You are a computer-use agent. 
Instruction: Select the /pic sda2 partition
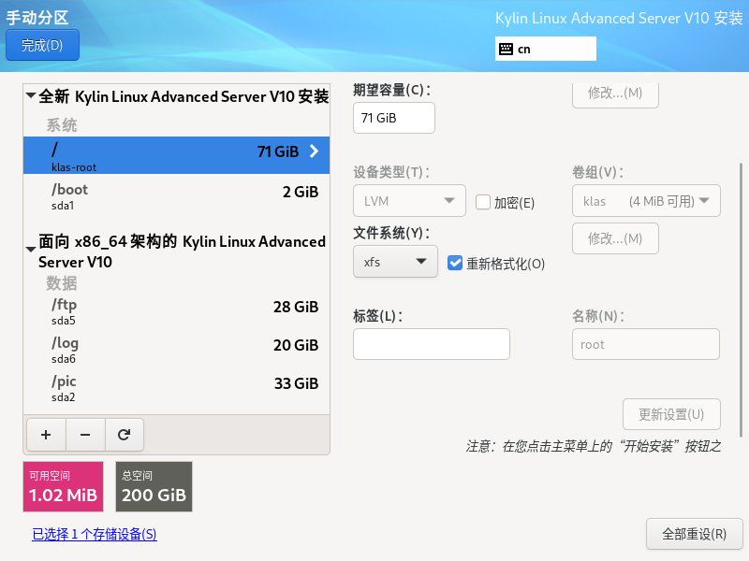tap(176, 387)
